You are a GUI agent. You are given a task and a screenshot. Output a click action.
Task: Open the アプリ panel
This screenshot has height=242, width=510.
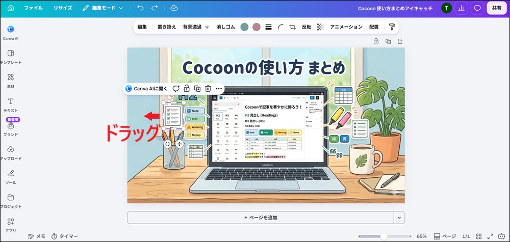click(11, 225)
